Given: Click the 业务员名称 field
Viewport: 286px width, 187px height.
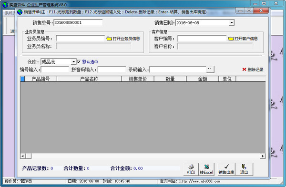Looking at the screenshot, I should point(93,46).
